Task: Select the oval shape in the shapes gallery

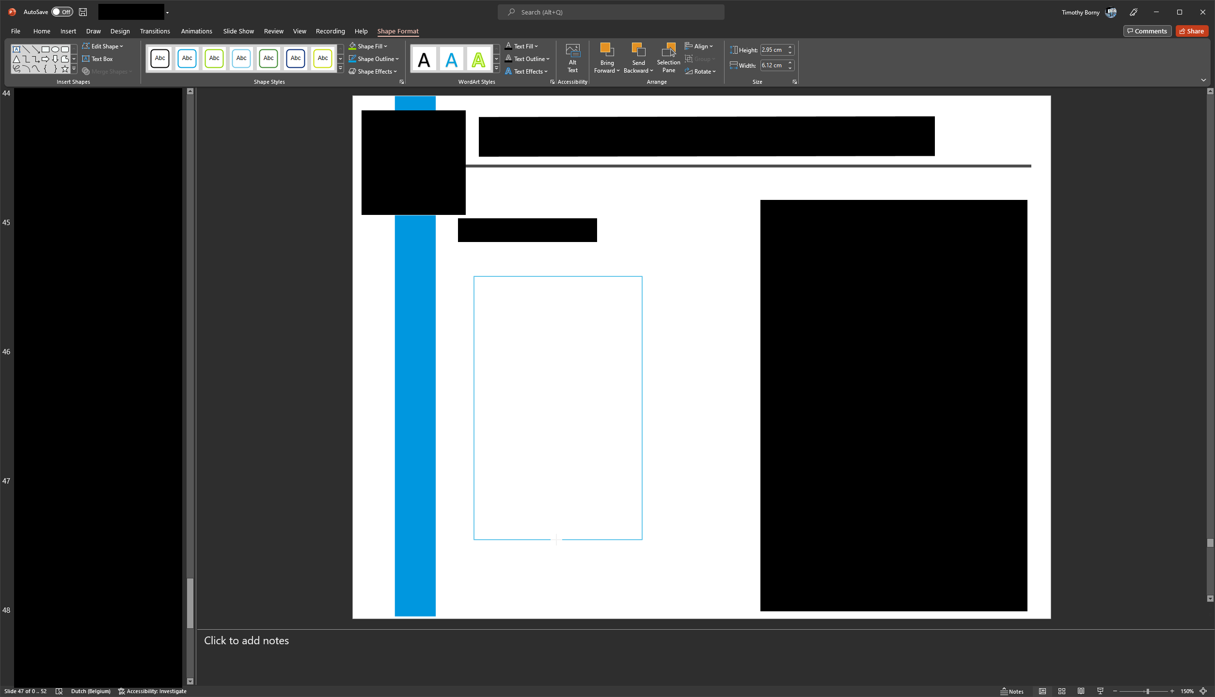Action: [x=55, y=49]
